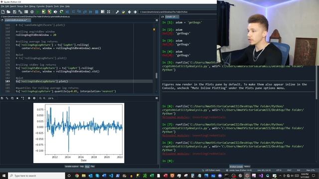Image resolution: width=319 pixels, height=179 pixels.
Task: Open file with the folder icon
Action: 8,12
